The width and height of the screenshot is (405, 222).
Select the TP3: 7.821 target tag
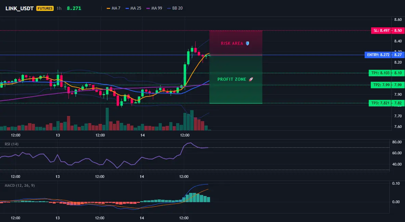(x=380, y=103)
